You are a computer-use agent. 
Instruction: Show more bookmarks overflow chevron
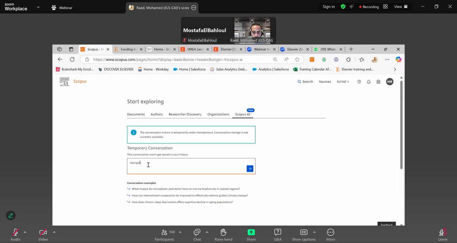(395, 69)
